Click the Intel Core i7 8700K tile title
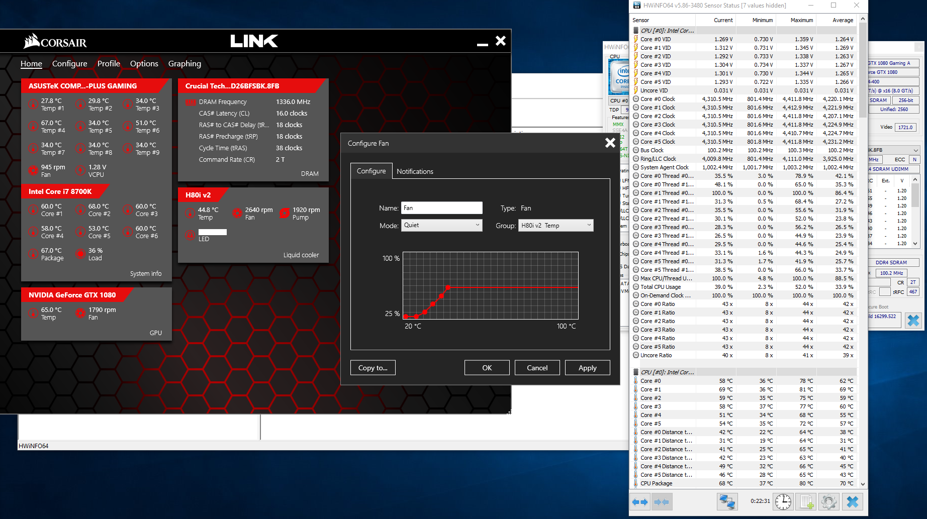 point(60,191)
